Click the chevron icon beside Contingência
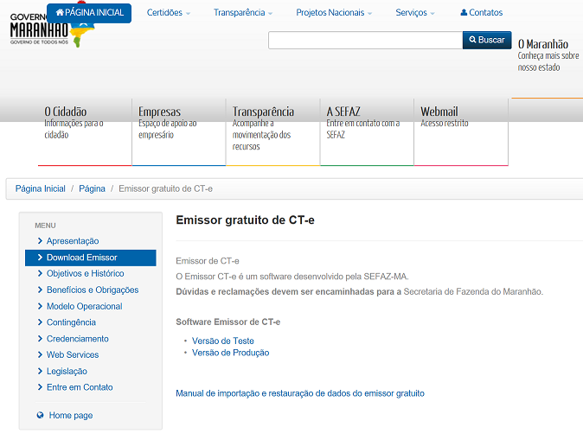 [40, 322]
